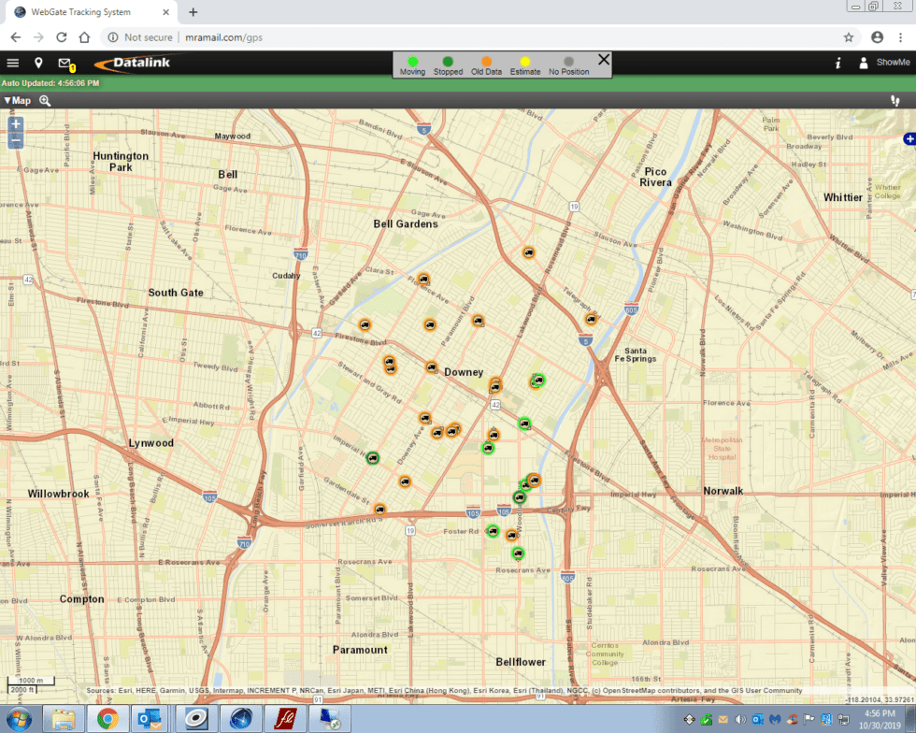The height and width of the screenshot is (733, 916).
Task: Click the location pin icon
Action: coord(38,63)
